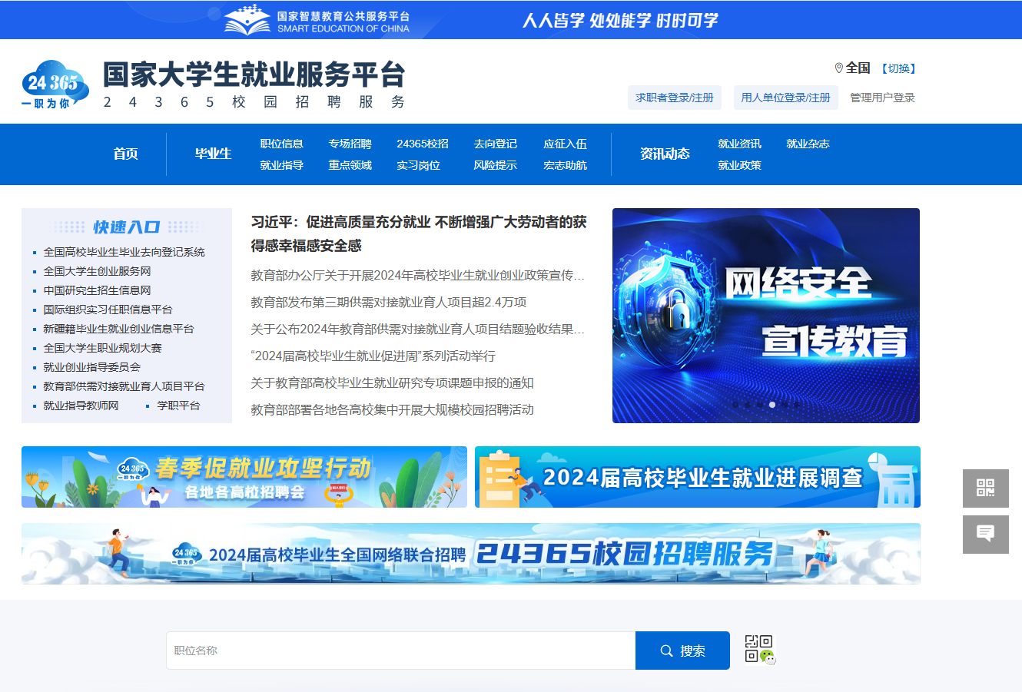Viewport: 1022px width, 692px height.
Task: Open the floating QR code icon
Action: pyautogui.click(x=985, y=488)
